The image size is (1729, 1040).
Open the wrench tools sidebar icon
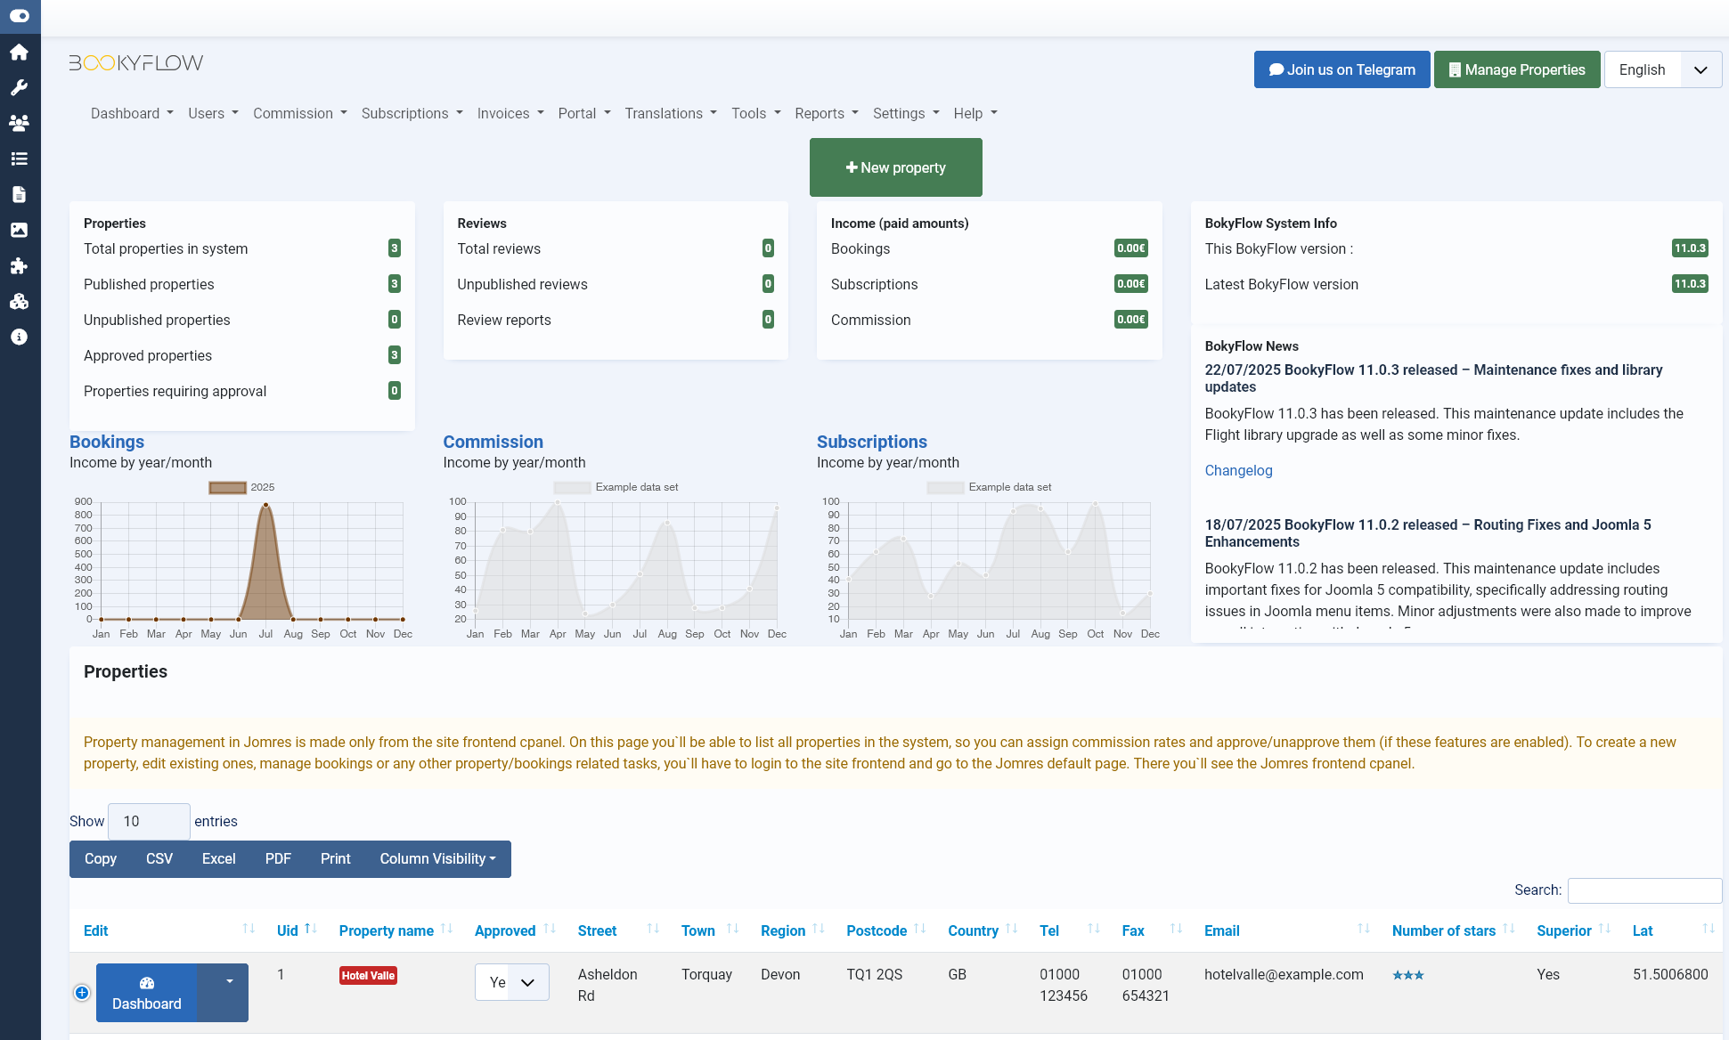click(20, 87)
